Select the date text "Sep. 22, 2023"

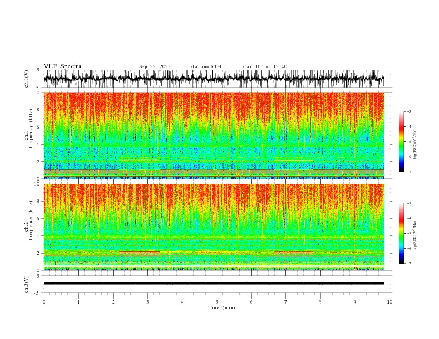[x=155, y=66]
